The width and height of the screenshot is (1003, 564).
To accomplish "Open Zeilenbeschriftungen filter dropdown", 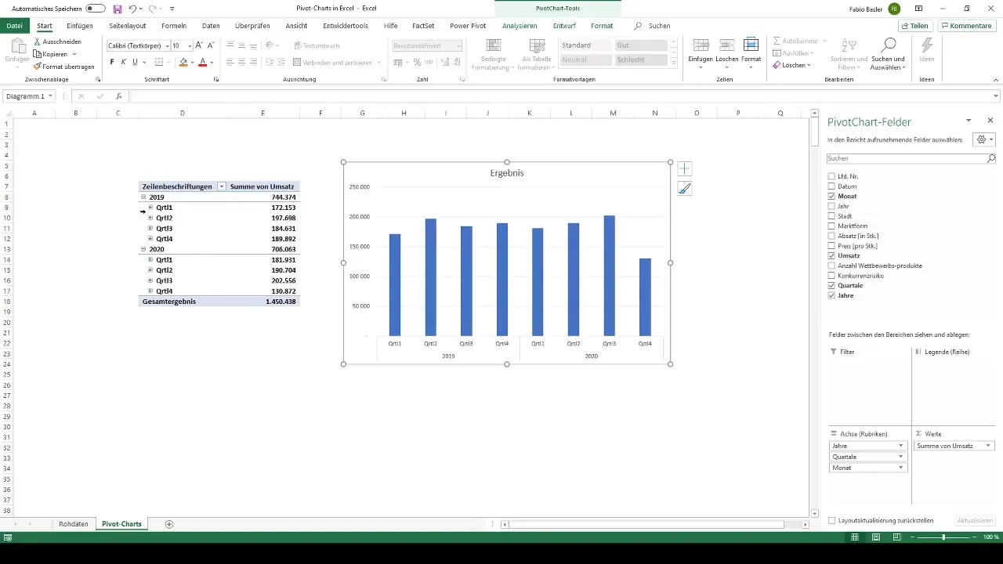I will [222, 186].
